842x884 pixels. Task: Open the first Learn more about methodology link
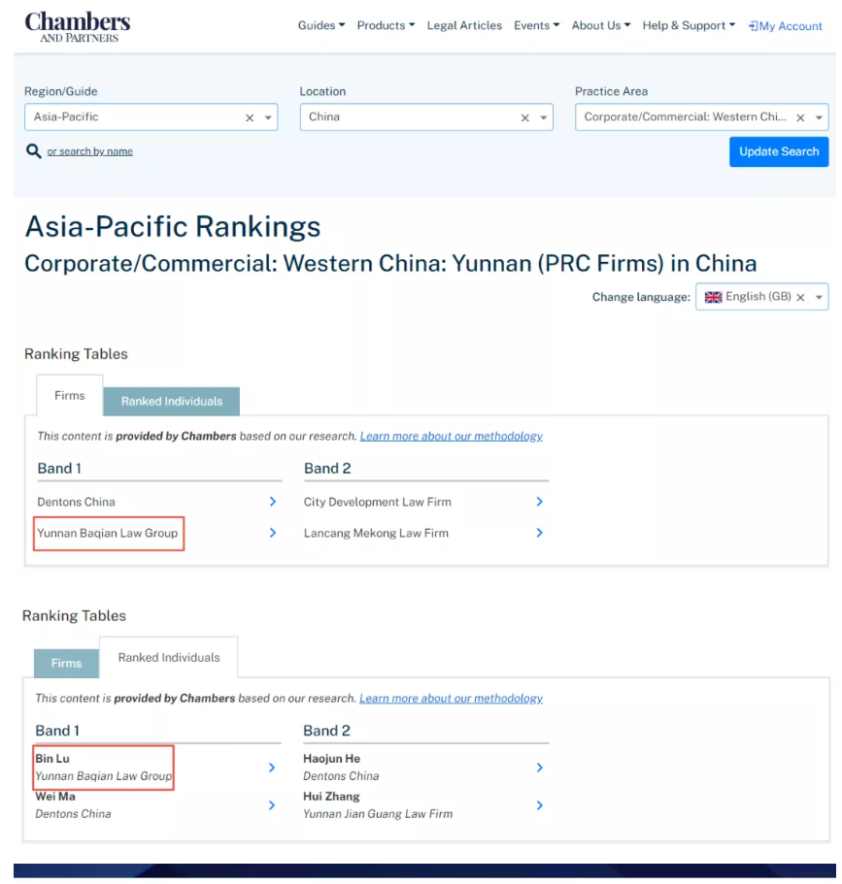(x=451, y=437)
